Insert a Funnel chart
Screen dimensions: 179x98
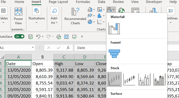(x=114, y=54)
